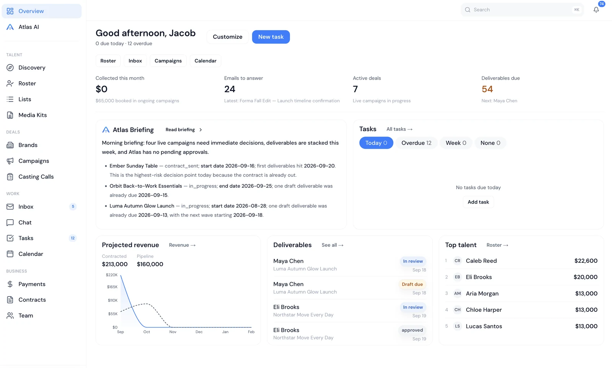Select the Overdue 12 task filter
The image size is (612, 368).
416,143
